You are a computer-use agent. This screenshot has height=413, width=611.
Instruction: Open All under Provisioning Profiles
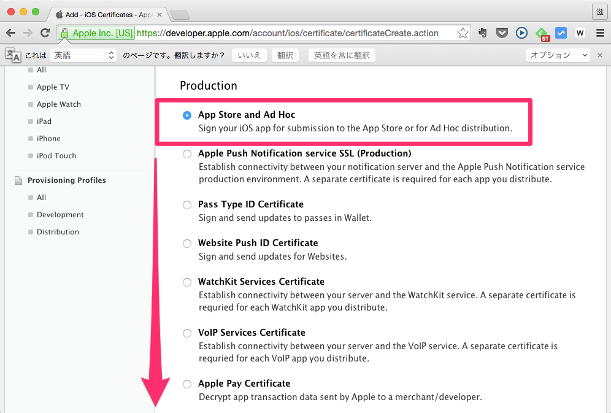click(41, 198)
